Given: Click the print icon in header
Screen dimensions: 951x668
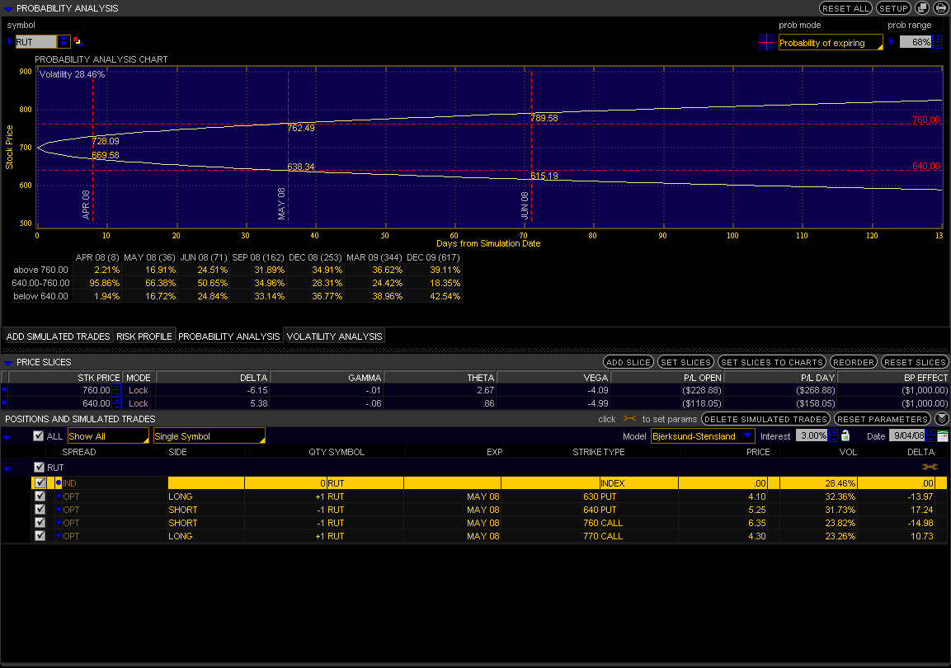Looking at the screenshot, I should [x=940, y=8].
